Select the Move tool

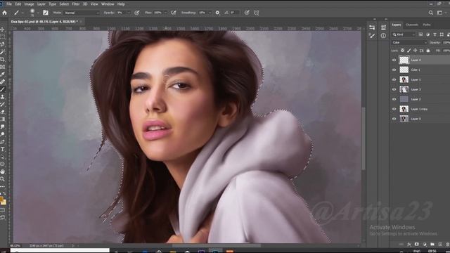[x=3, y=30]
